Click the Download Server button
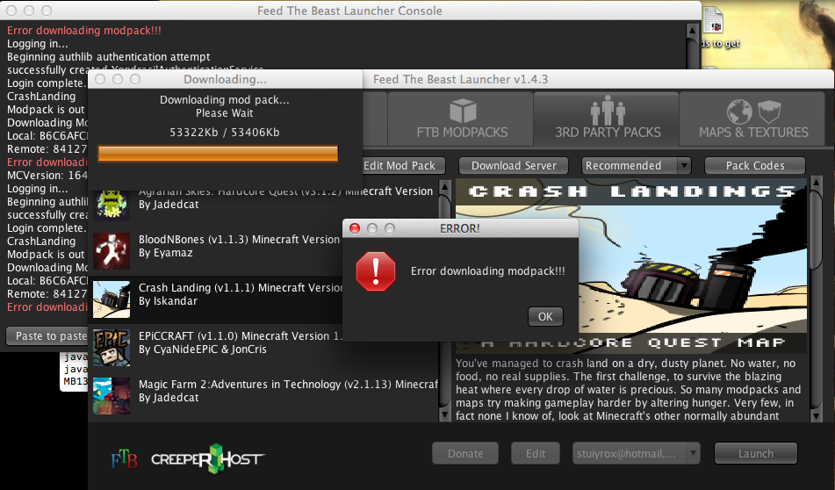 [514, 165]
